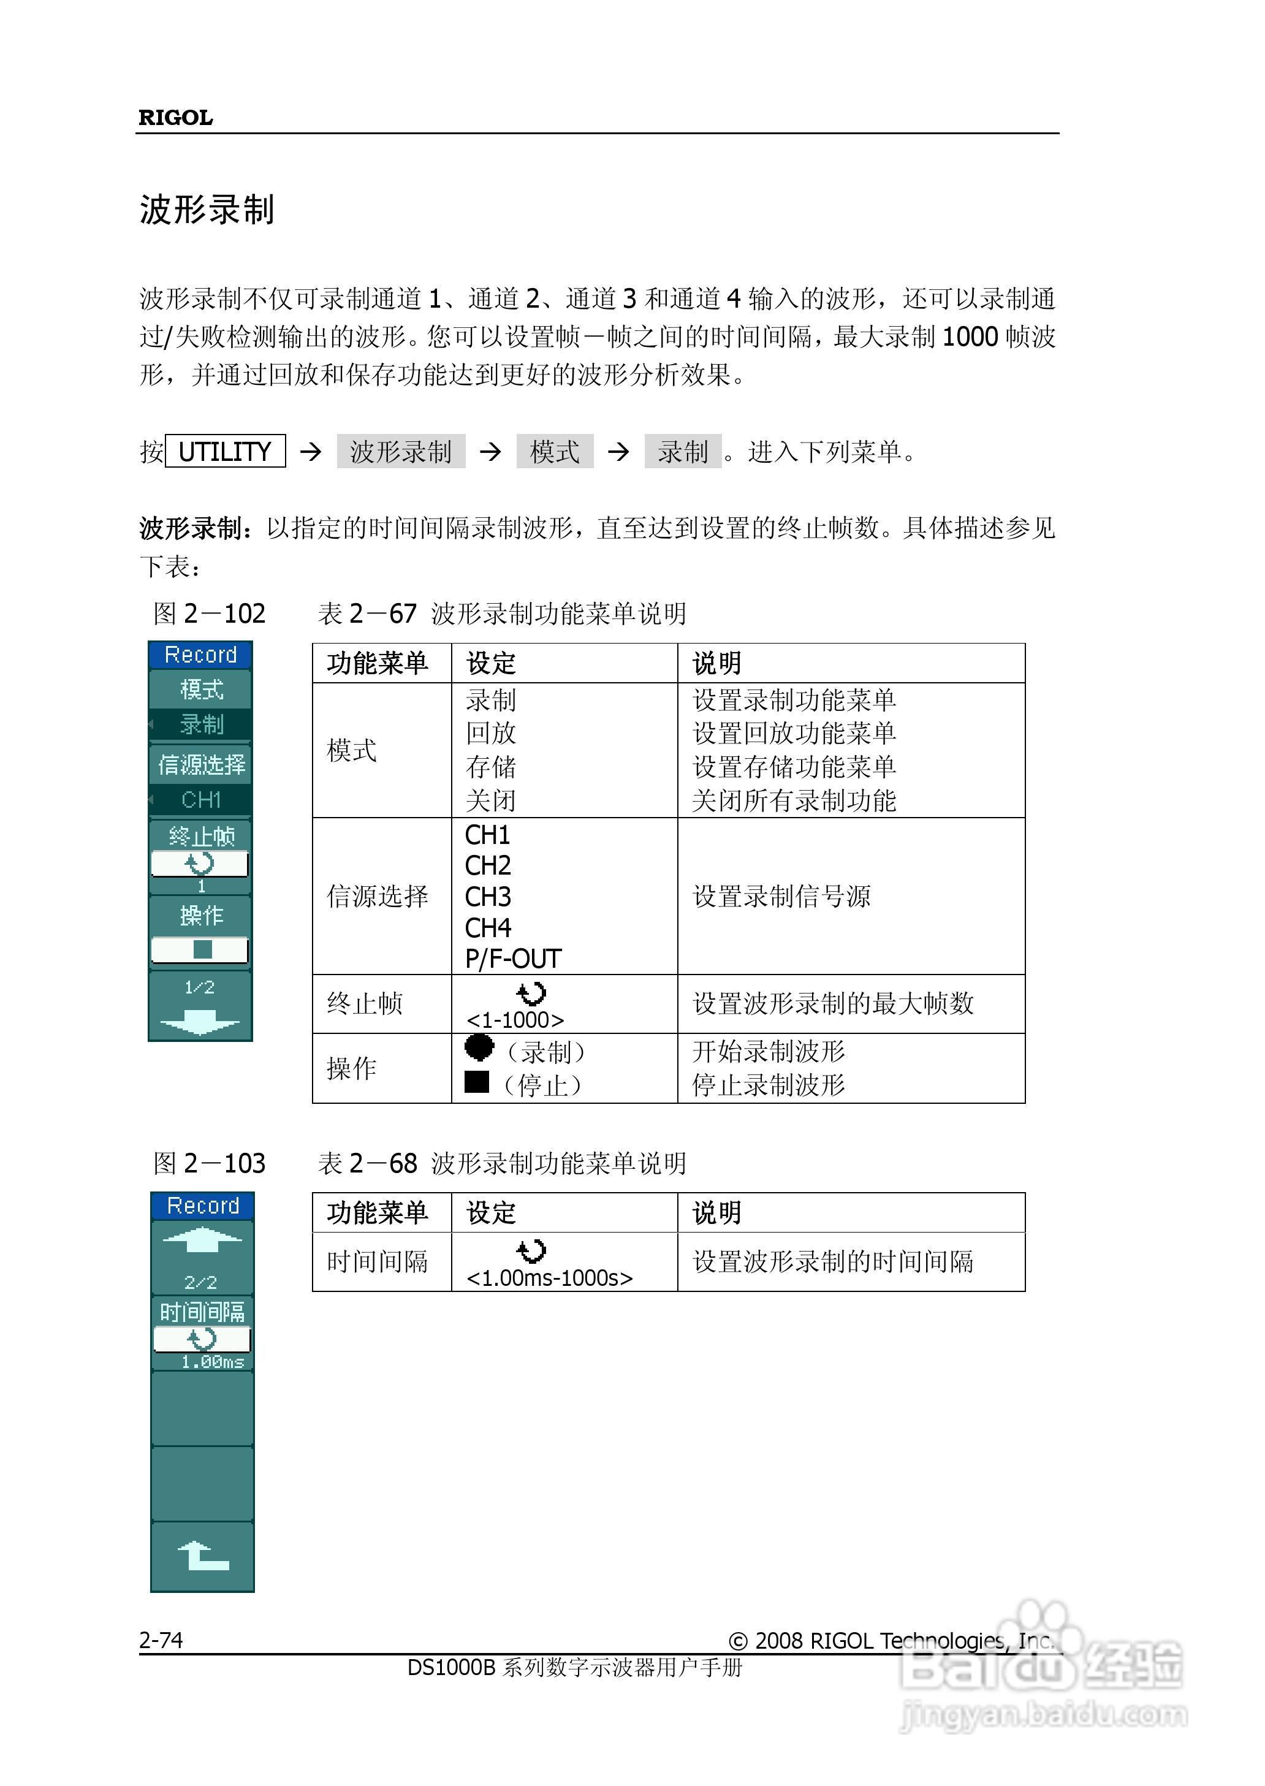The height and width of the screenshot is (1786, 1265).
Task: Open the 模式 mode dropdown
Action: tap(201, 691)
